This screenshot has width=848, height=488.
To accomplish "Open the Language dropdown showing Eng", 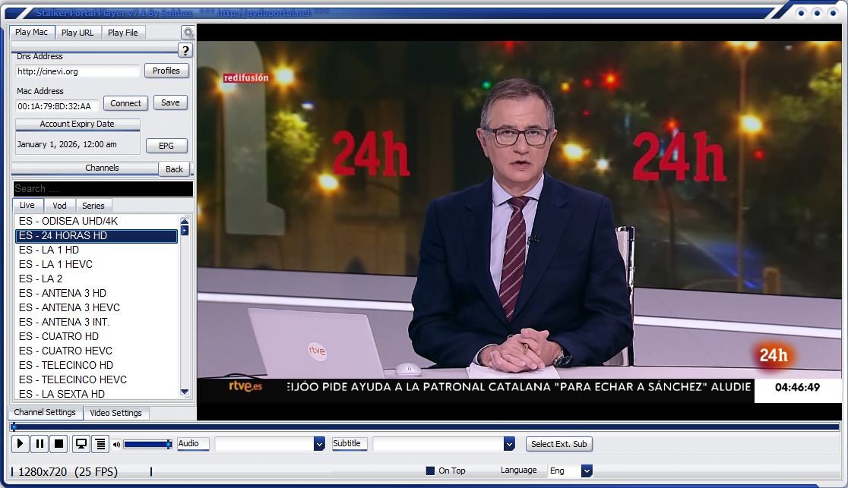I will pos(586,471).
